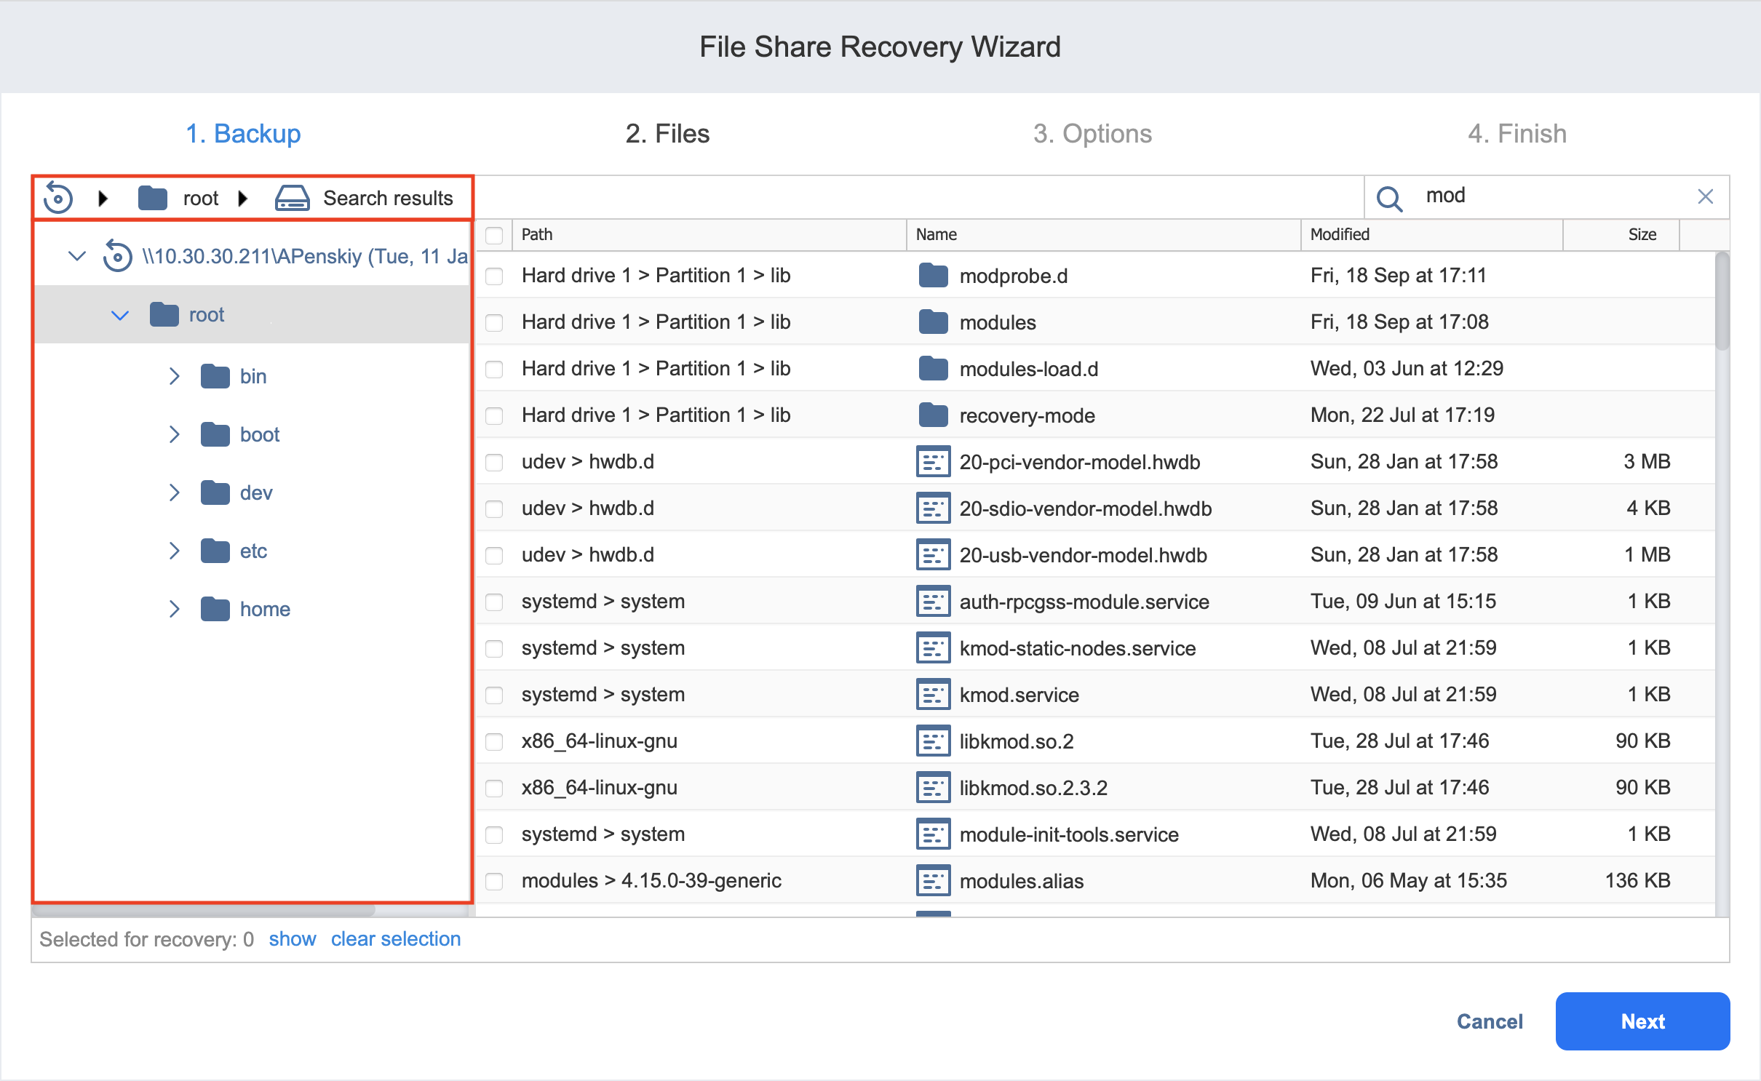Click the modules.alias file icon

click(933, 881)
